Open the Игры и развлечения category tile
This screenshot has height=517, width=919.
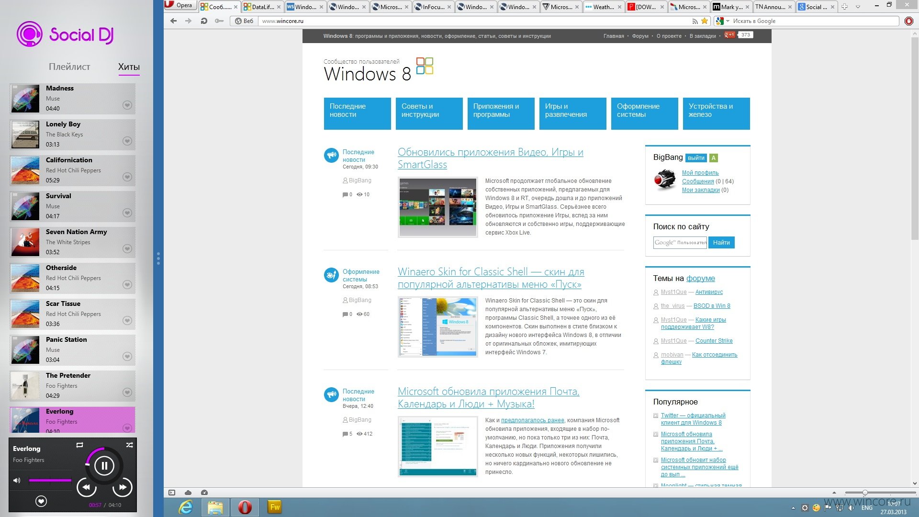click(x=573, y=113)
